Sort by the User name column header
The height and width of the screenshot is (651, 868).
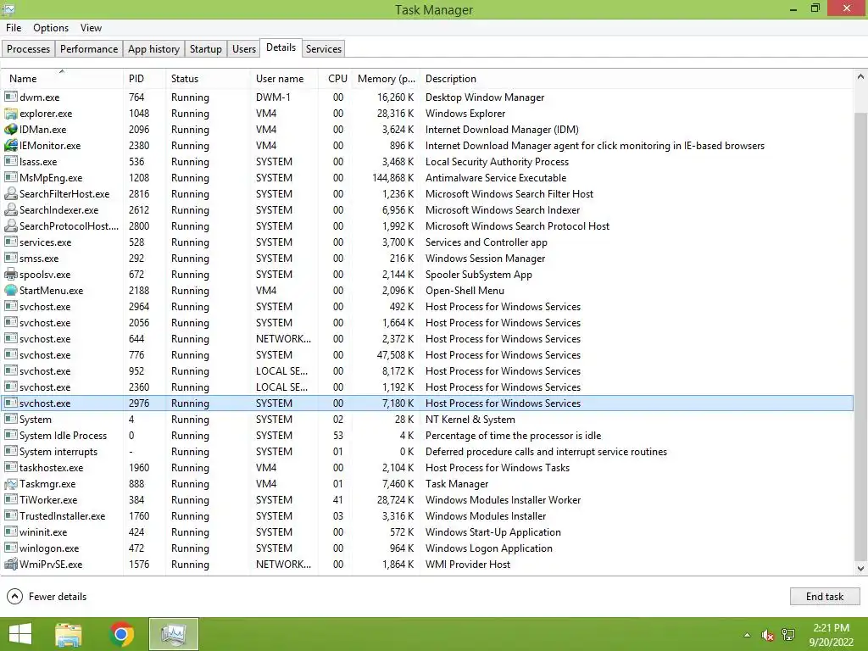pos(284,79)
